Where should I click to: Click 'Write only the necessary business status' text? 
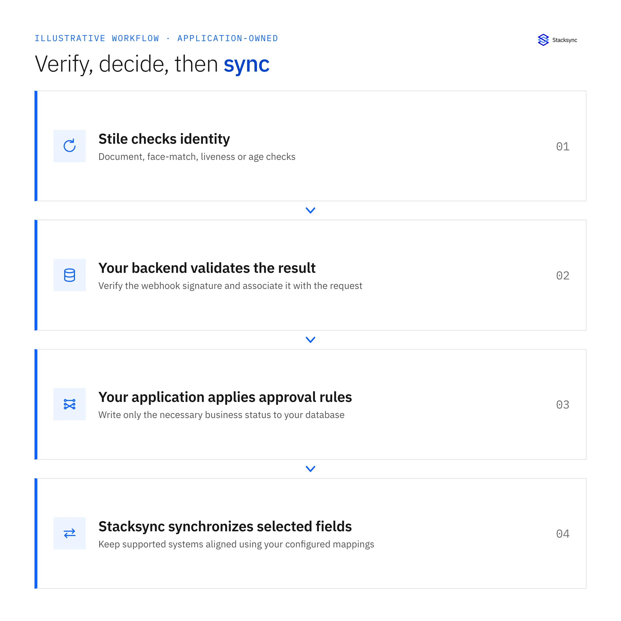(221, 415)
